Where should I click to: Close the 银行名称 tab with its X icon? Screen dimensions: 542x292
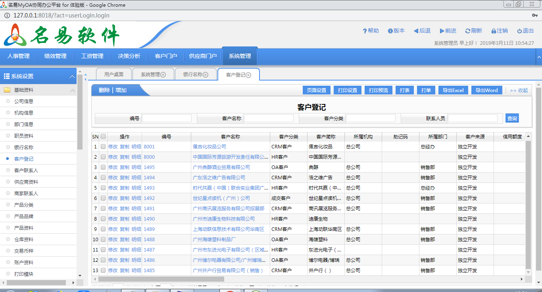(x=206, y=75)
